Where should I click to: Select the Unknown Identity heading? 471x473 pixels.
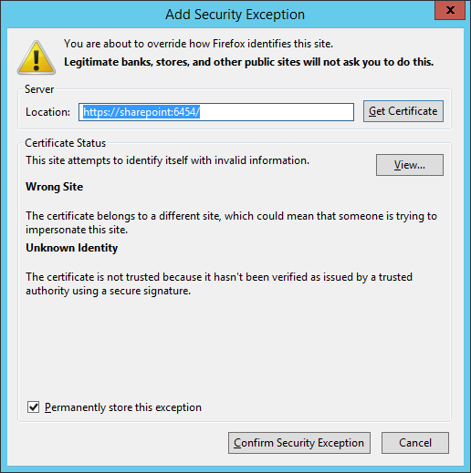(x=71, y=248)
